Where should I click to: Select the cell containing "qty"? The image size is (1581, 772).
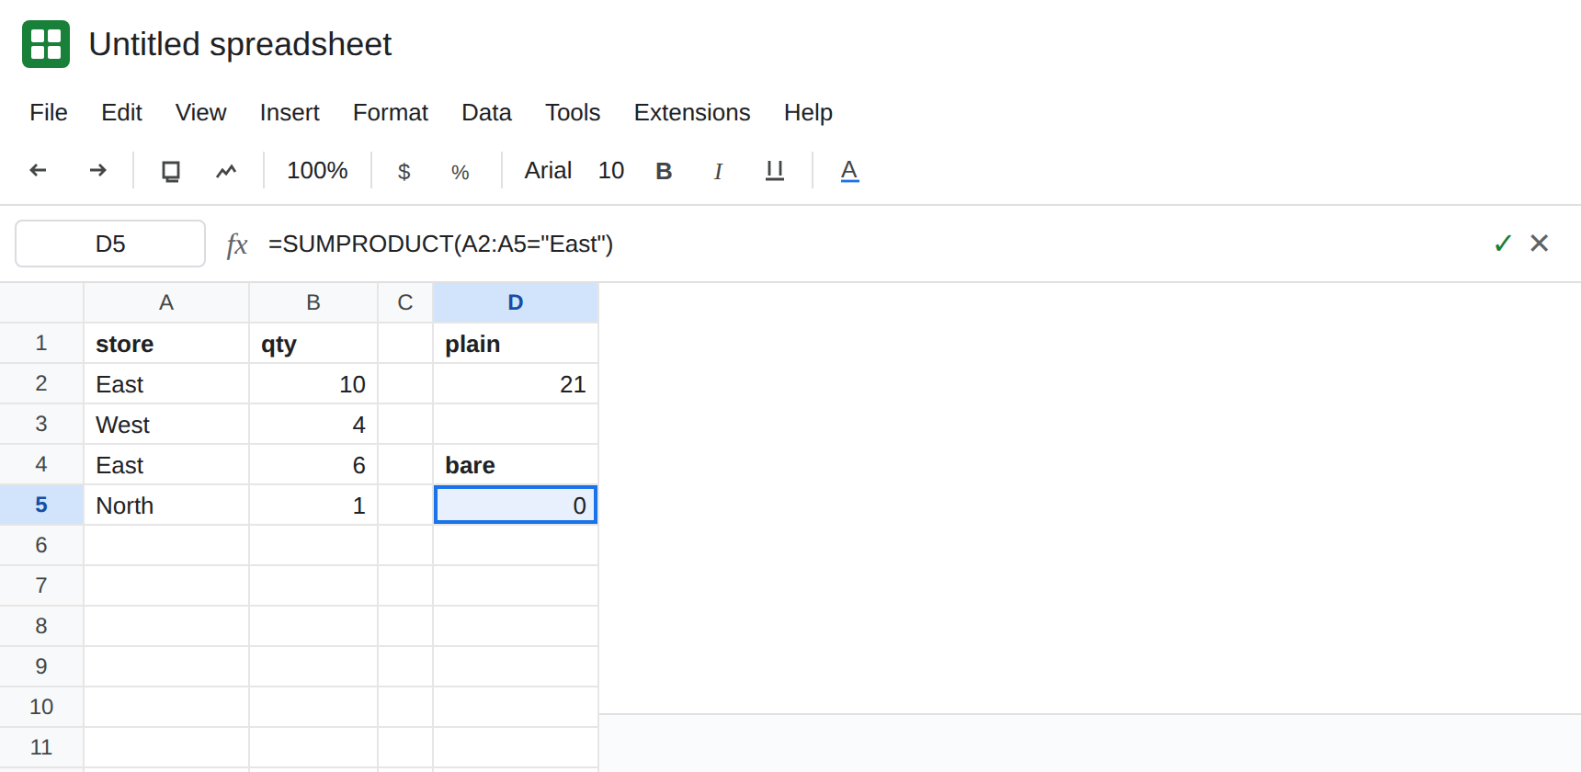pyautogui.click(x=313, y=344)
